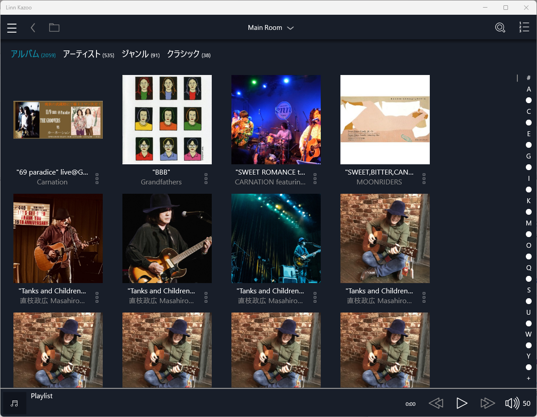Jump to letter K in the index
This screenshot has width=537, height=417.
(529, 201)
